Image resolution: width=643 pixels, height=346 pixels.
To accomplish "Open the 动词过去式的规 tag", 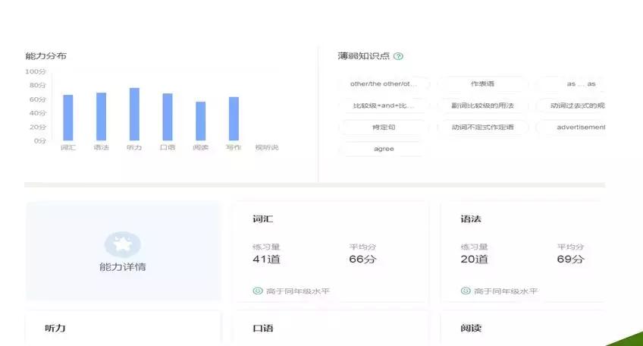I will [x=571, y=105].
